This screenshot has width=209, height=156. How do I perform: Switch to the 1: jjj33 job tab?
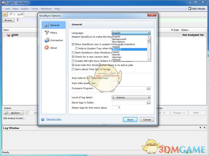pyautogui.click(x=16, y=14)
